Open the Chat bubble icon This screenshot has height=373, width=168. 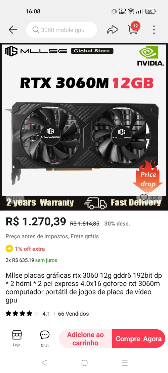coord(45,339)
